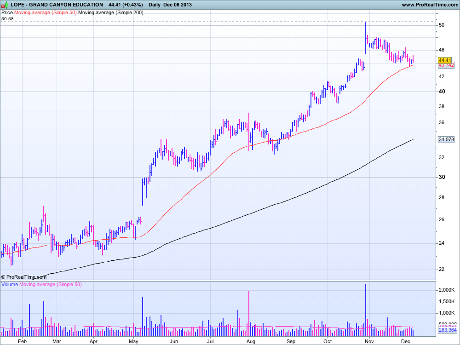460x345 pixels.
Task: Select the Moving average (Simple 200) legend
Action: [x=111, y=12]
